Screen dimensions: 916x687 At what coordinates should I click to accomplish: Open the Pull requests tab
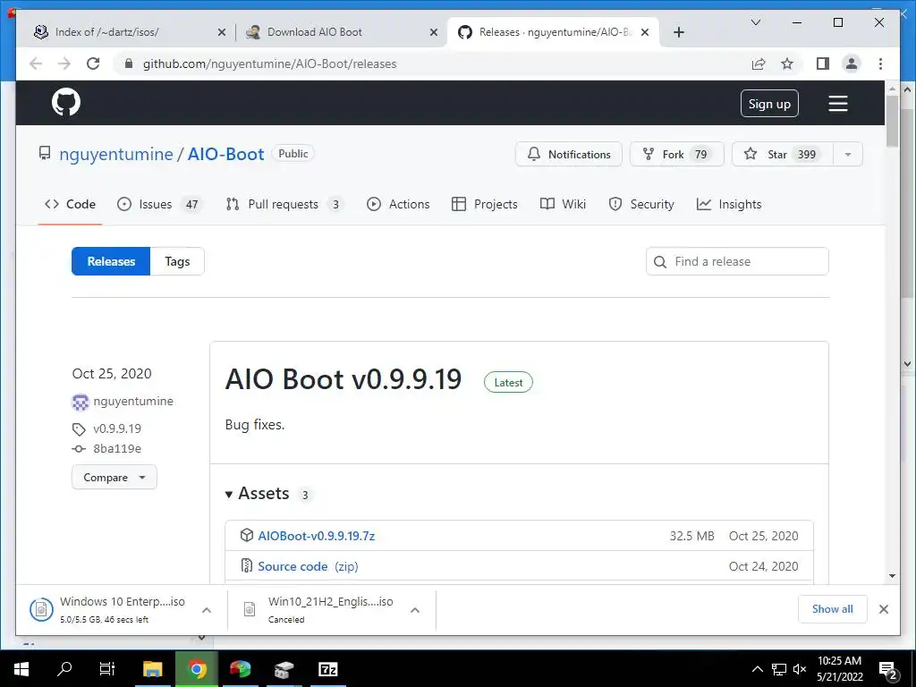coord(284,204)
